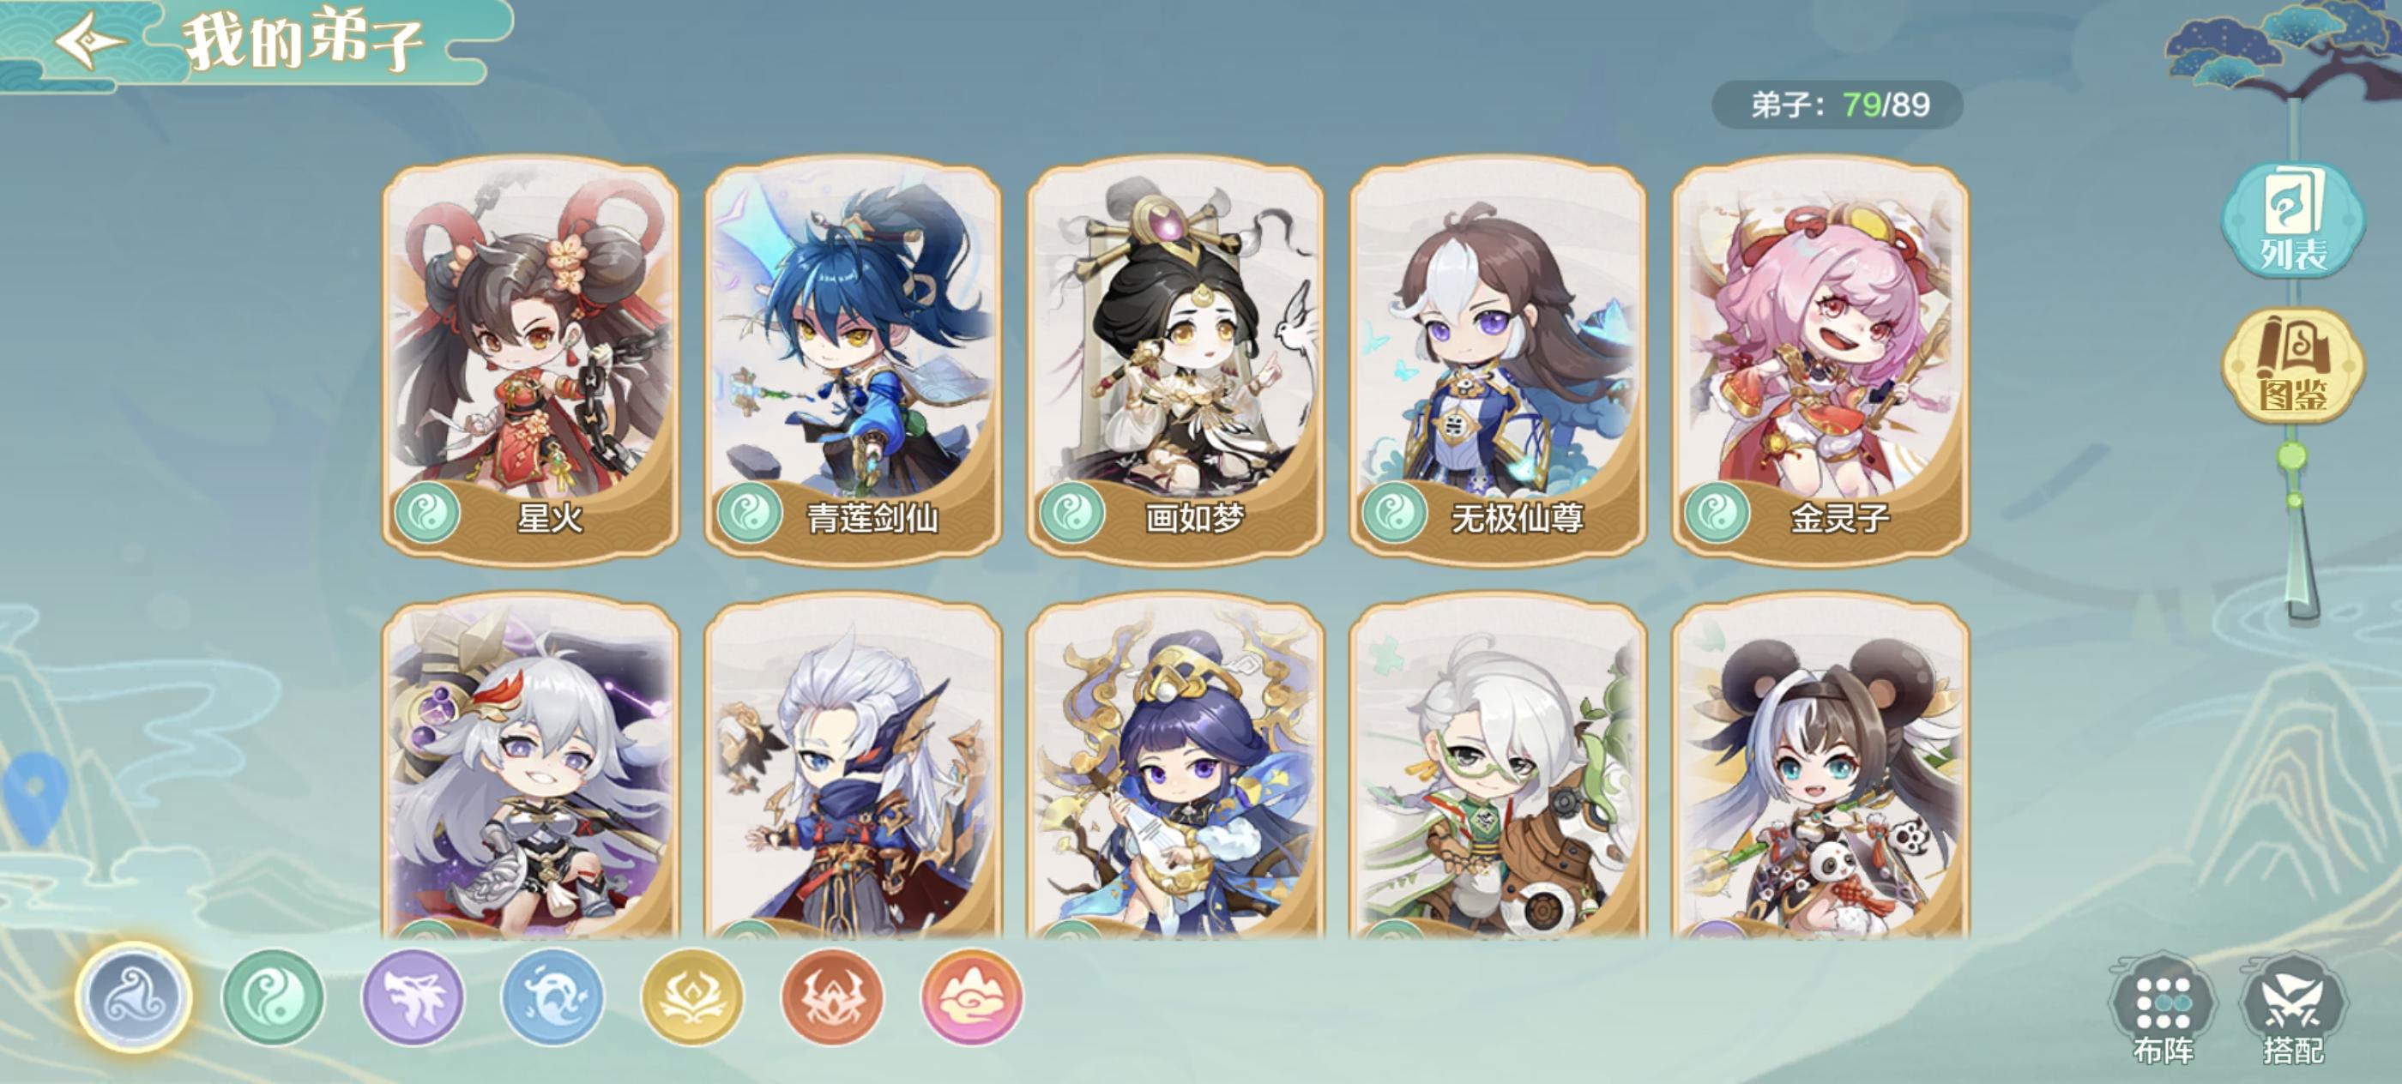2402x1084 pixels.
Task: Go back using the arrow icon
Action: 88,40
